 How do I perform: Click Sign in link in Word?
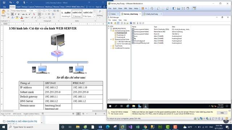(98, 7)
